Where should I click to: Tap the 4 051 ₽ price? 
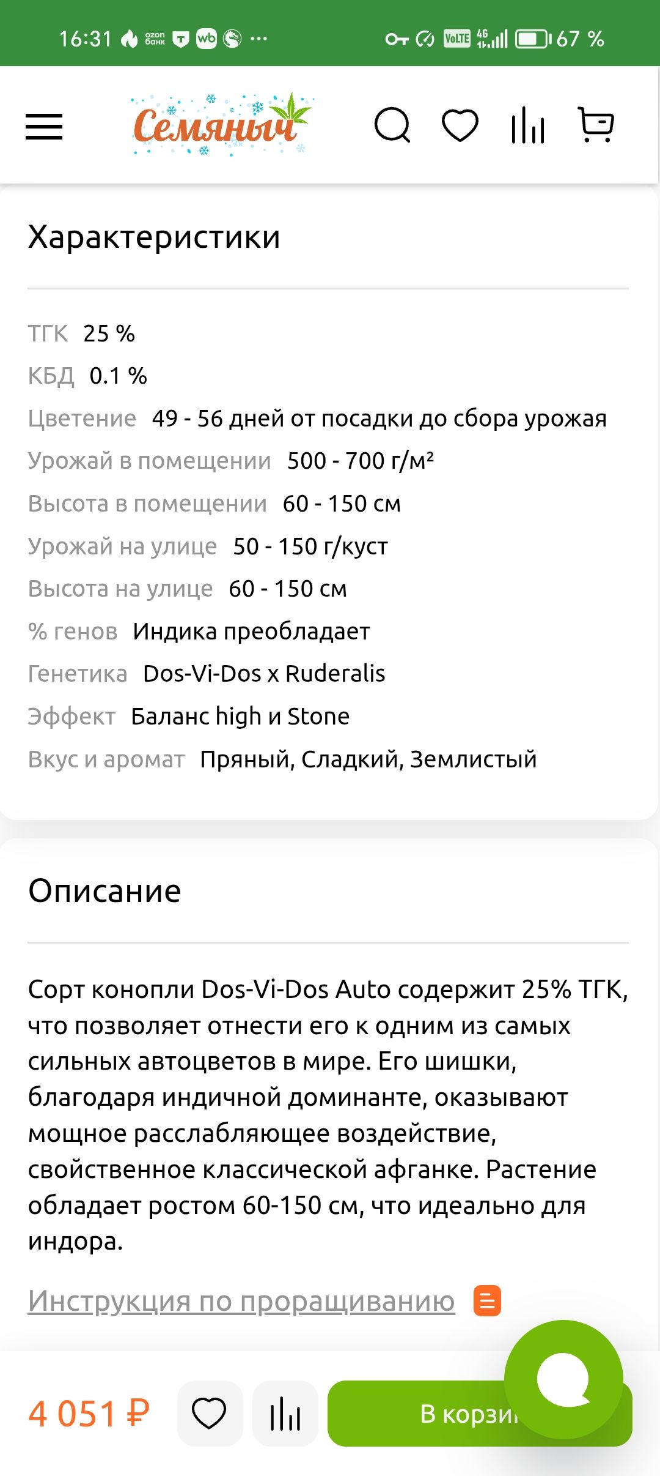click(x=89, y=1414)
